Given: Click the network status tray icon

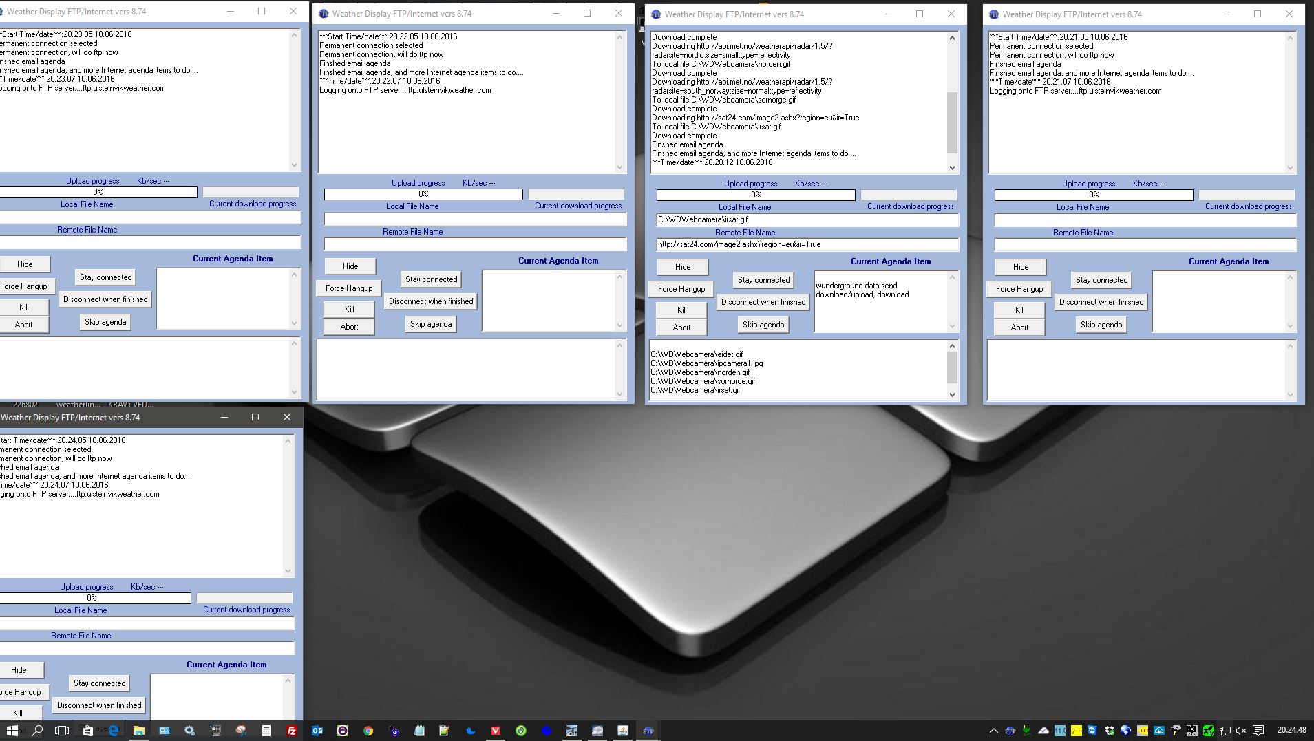Looking at the screenshot, I should pyautogui.click(x=1225, y=731).
